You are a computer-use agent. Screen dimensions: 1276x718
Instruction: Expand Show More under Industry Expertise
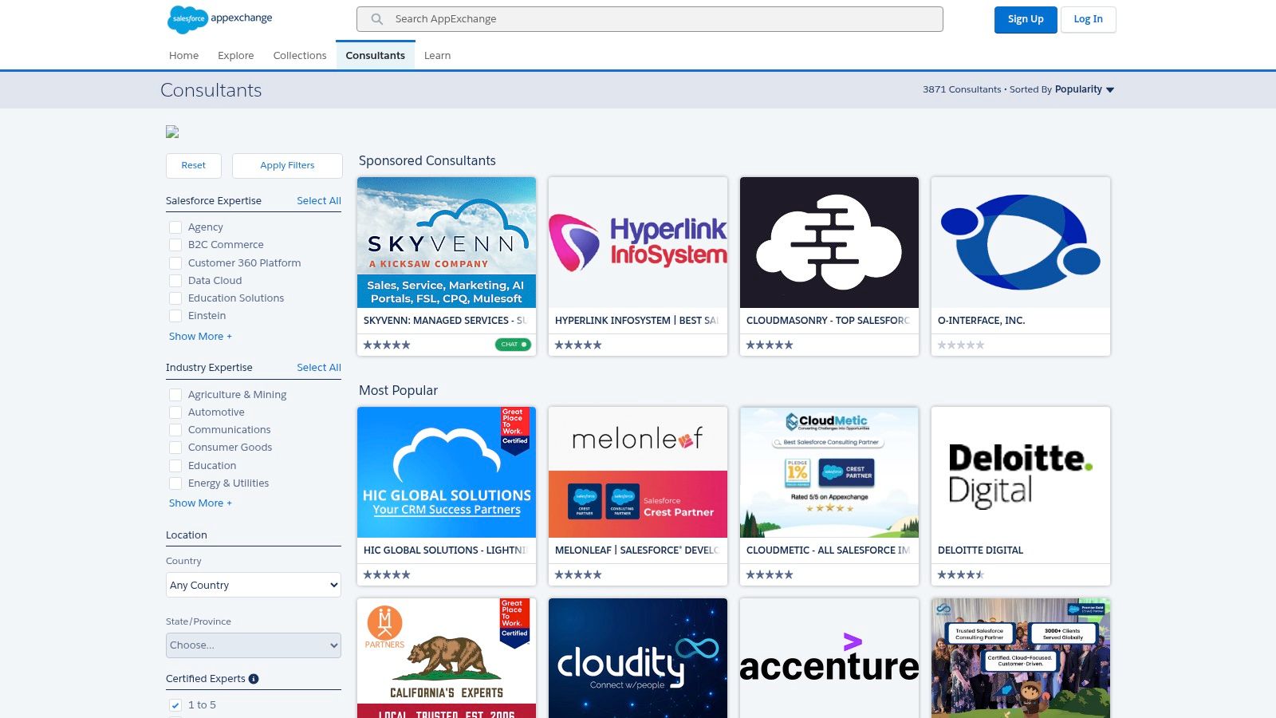(200, 503)
